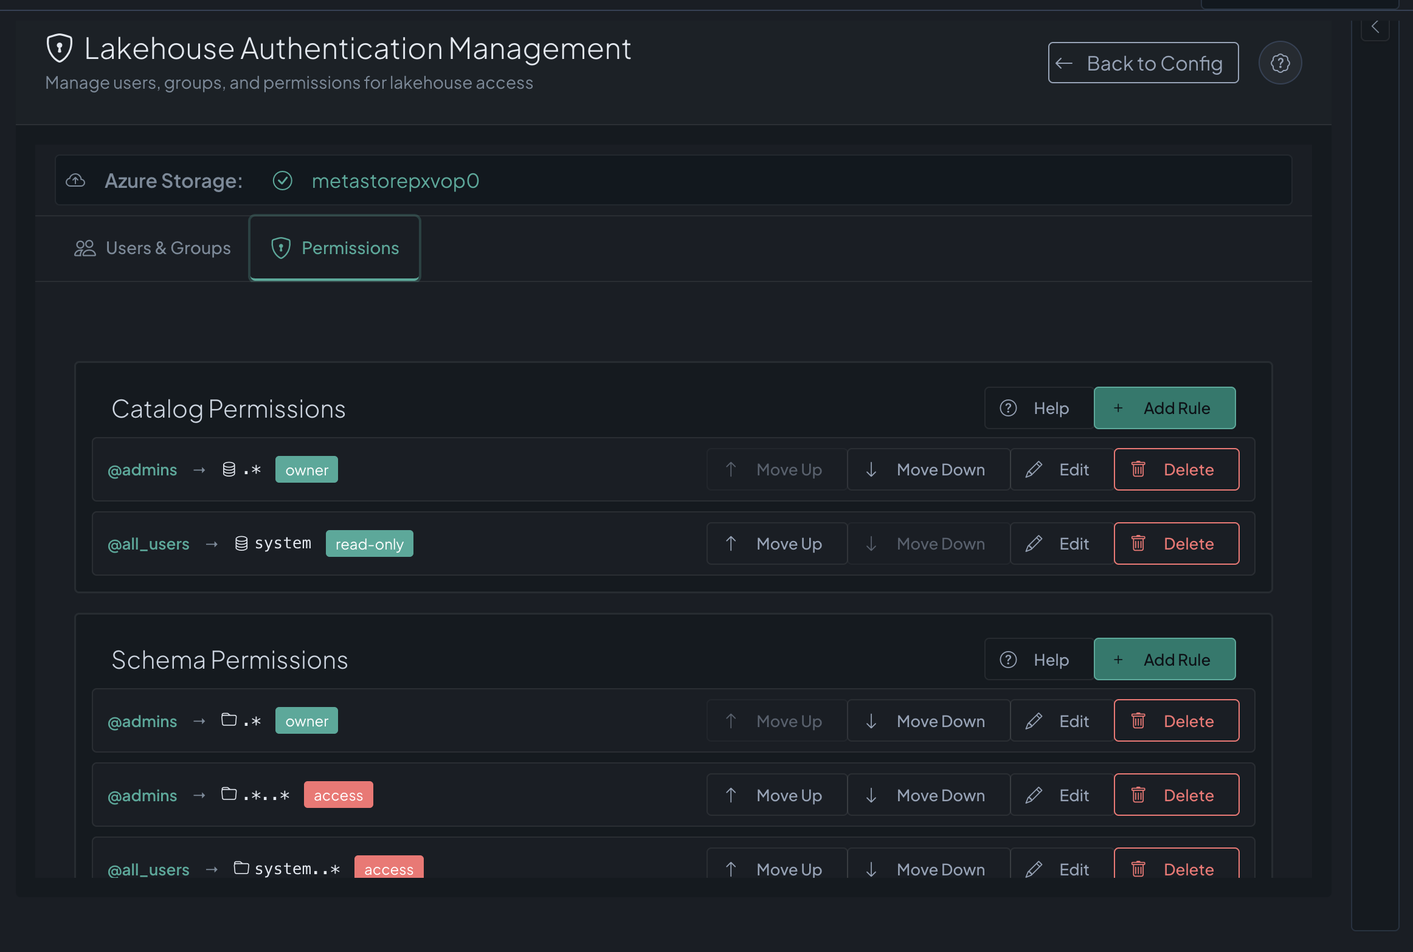Click the disabled Move Up on catalog @admins rule
Viewport: 1413px width, 952px height.
click(x=776, y=469)
